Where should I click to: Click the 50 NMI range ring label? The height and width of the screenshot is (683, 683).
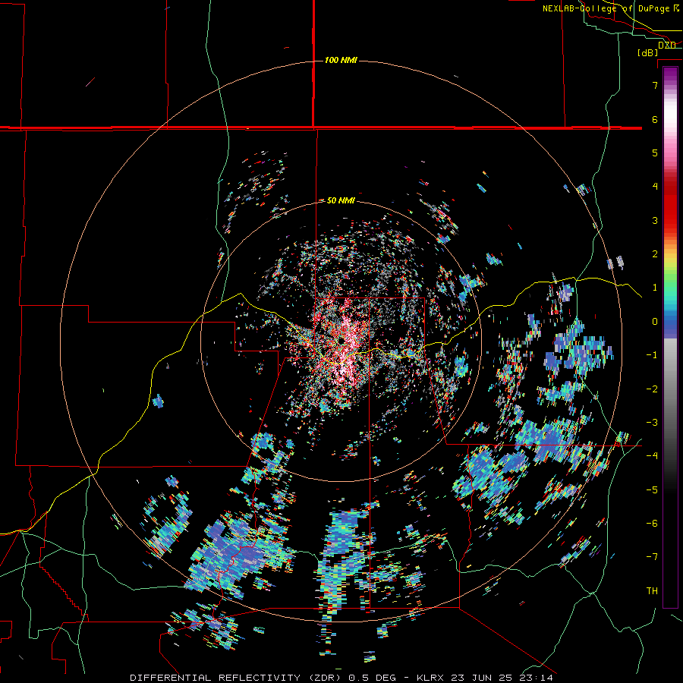pyautogui.click(x=341, y=200)
